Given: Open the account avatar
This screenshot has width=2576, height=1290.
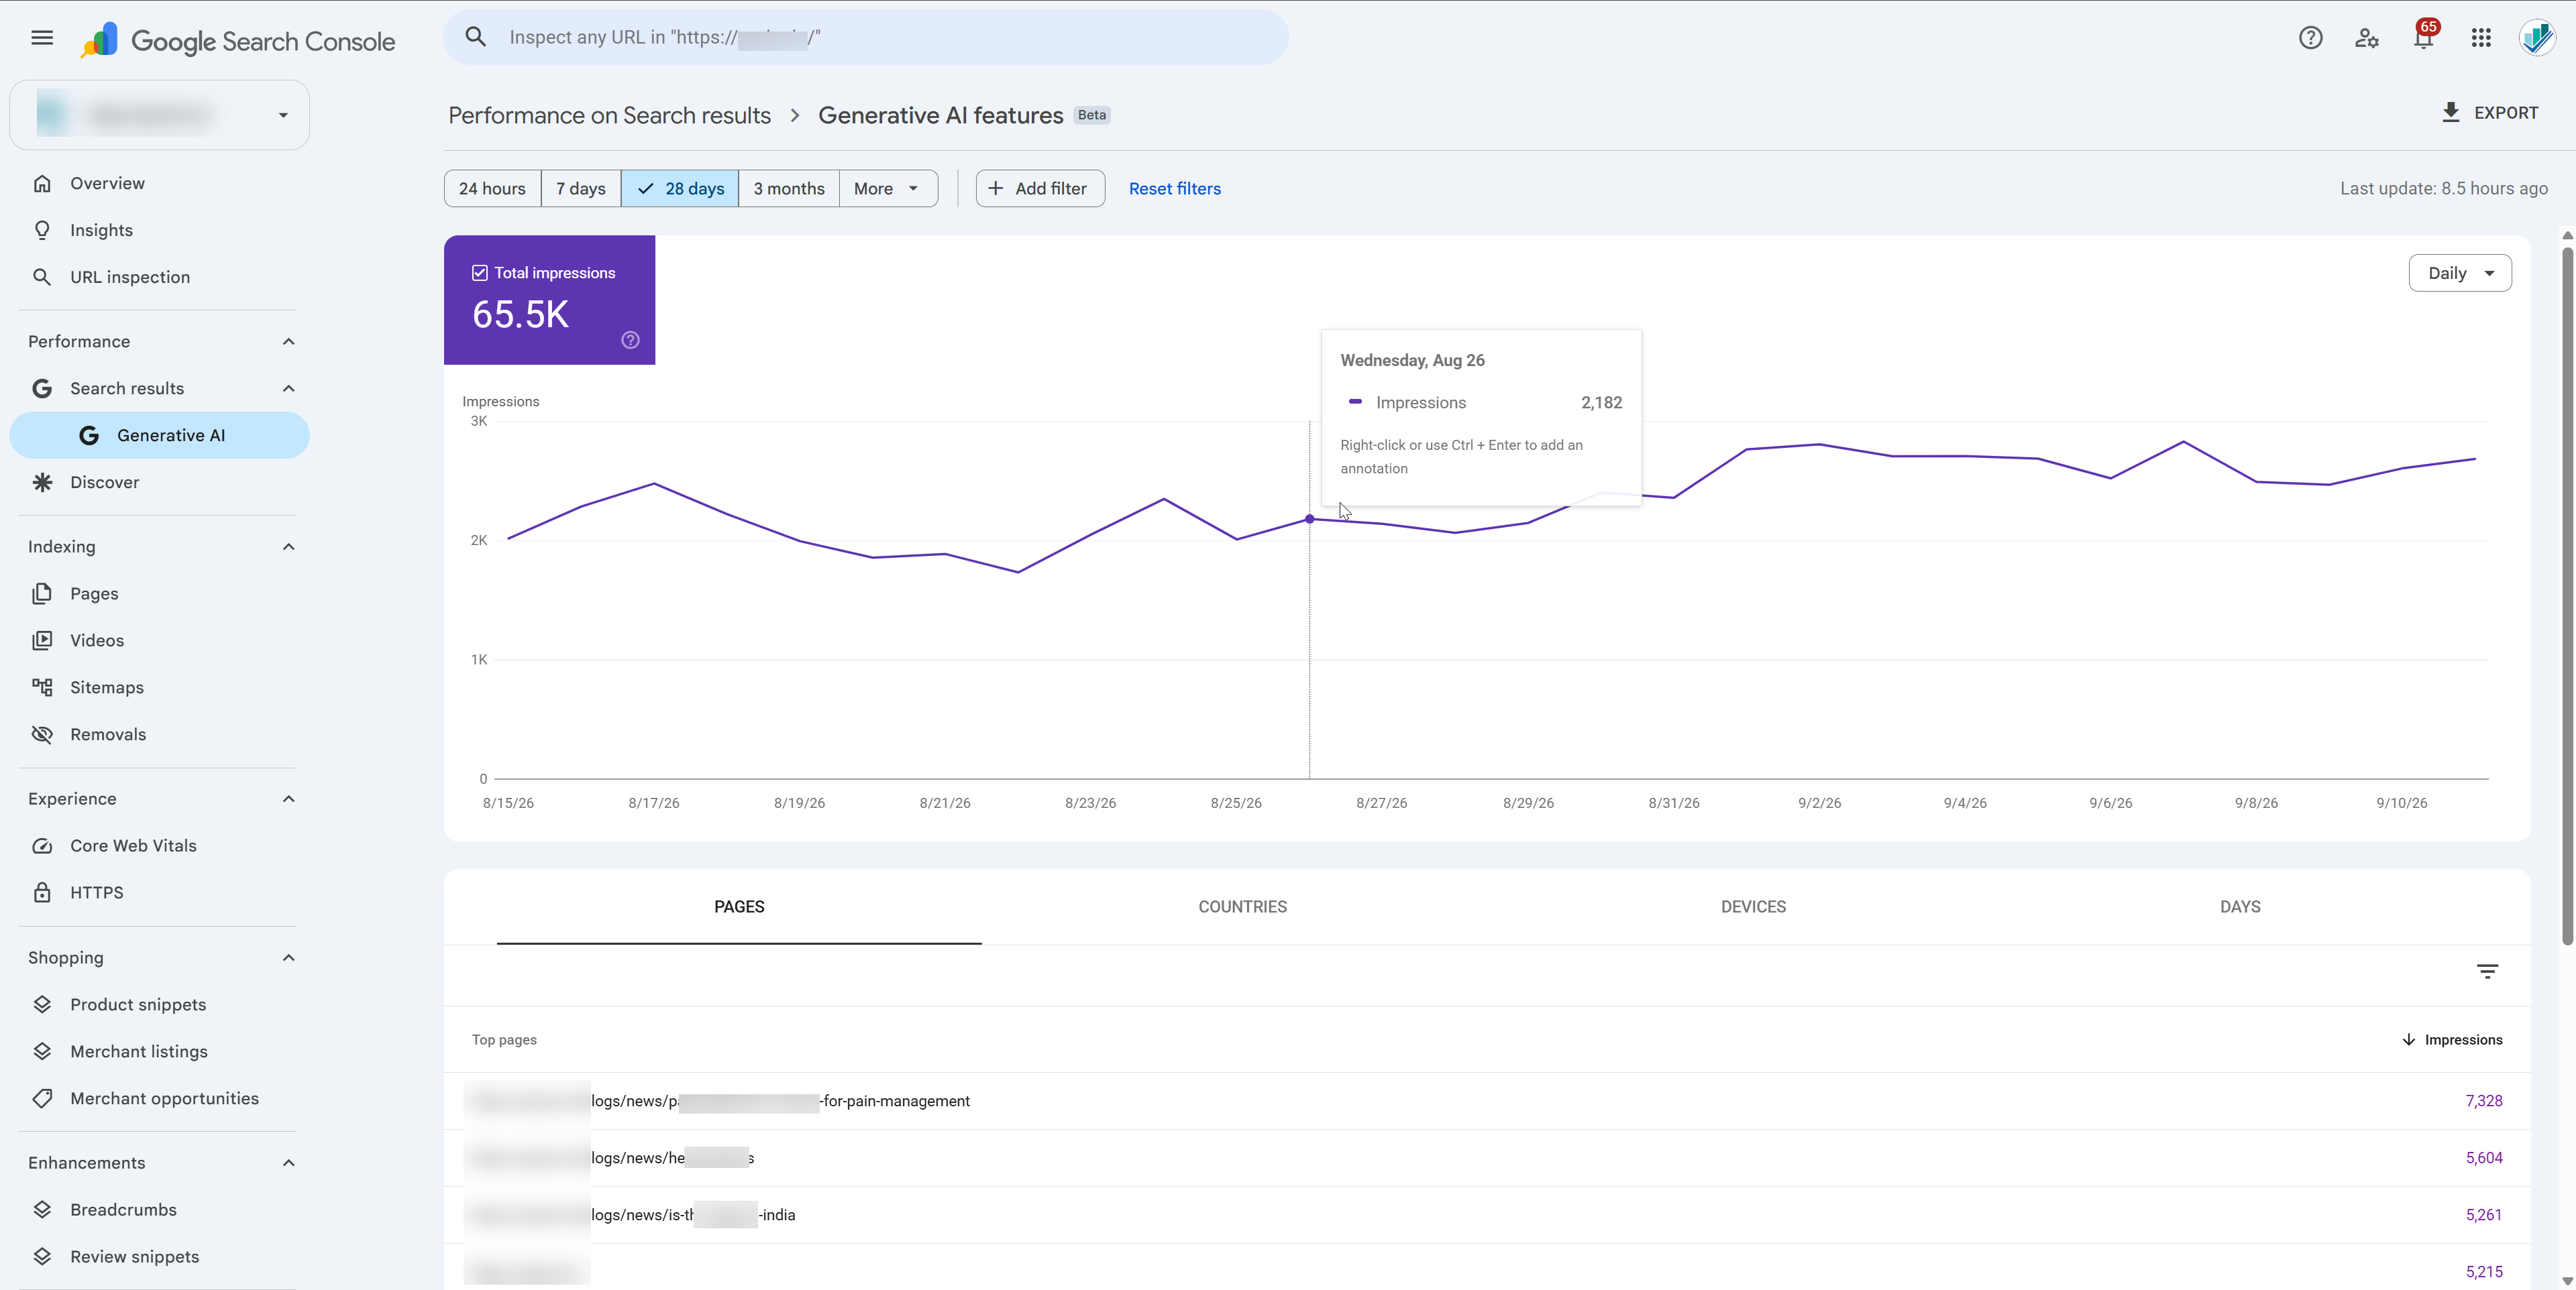Looking at the screenshot, I should [x=2537, y=38].
